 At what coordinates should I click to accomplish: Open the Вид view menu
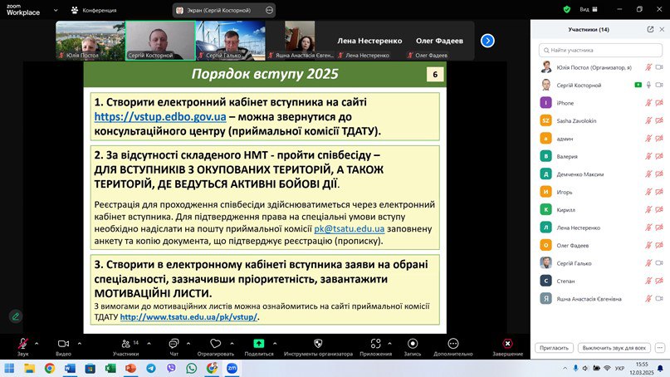coord(589,9)
